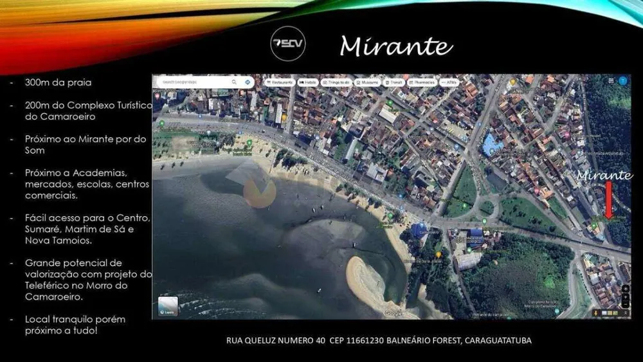
Task: Open the green pin under the red arrow
Action: 594,226
